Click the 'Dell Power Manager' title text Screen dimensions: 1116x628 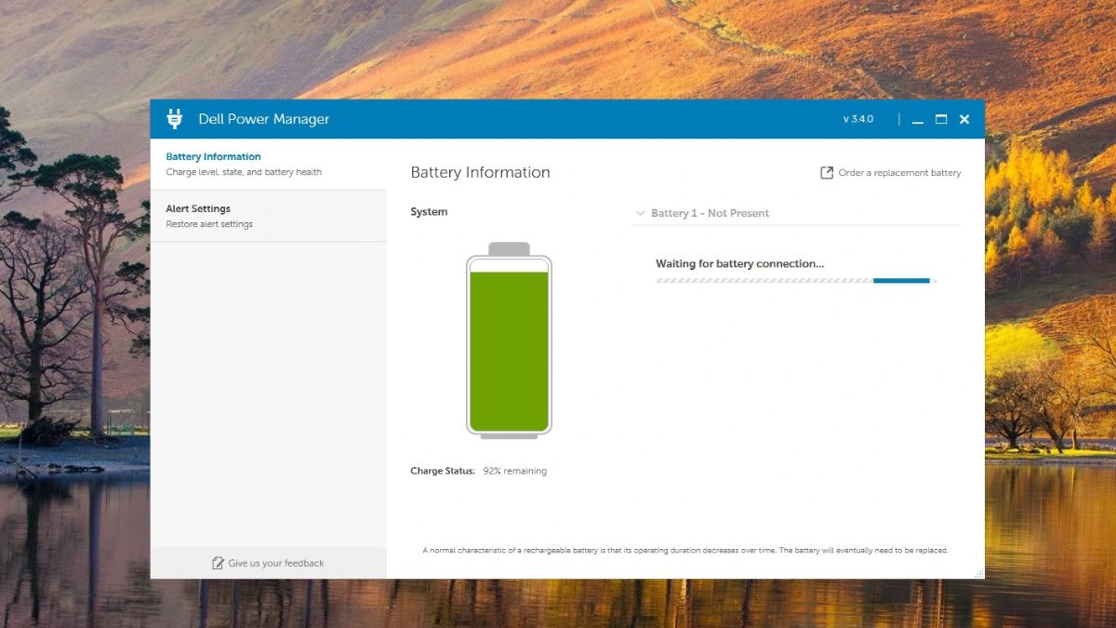coord(263,119)
